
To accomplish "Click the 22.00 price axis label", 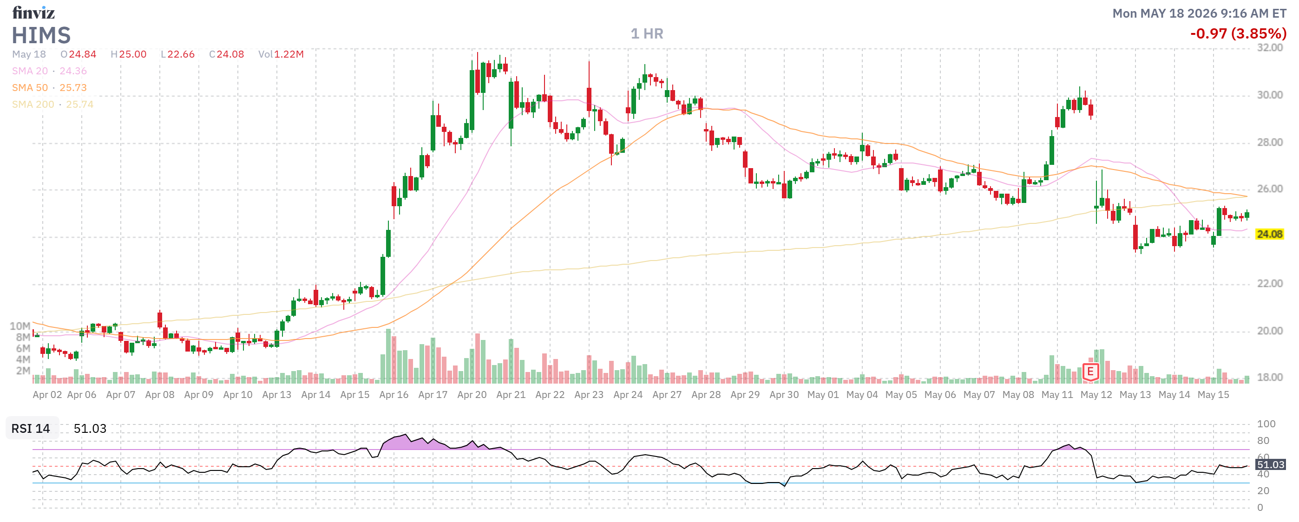I will 1270,284.
